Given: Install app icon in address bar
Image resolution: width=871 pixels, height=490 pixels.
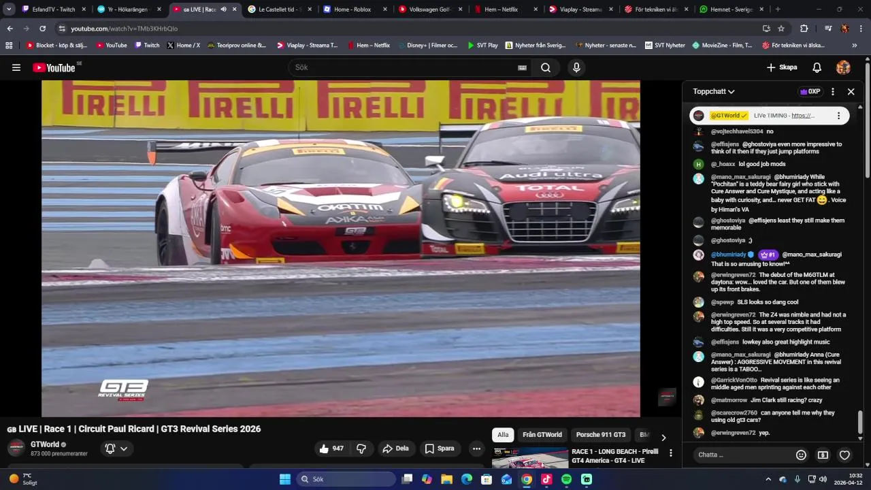Looking at the screenshot, I should point(766,29).
